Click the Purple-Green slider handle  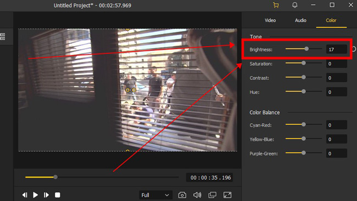click(304, 153)
